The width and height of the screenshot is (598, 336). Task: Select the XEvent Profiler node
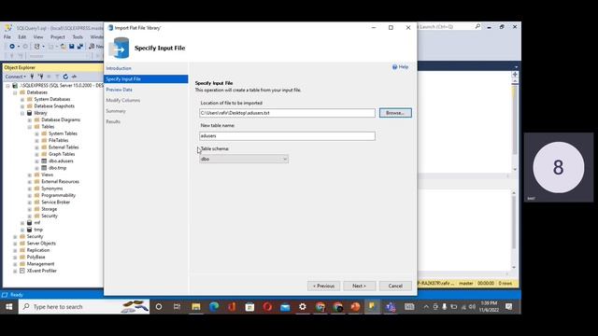click(41, 271)
